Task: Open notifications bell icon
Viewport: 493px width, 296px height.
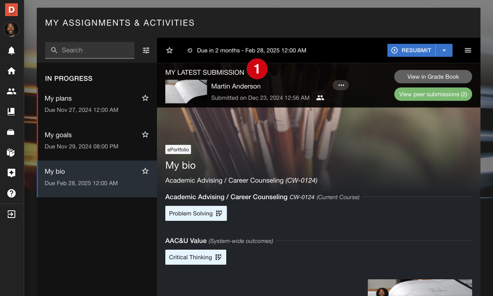Action: click(11, 51)
